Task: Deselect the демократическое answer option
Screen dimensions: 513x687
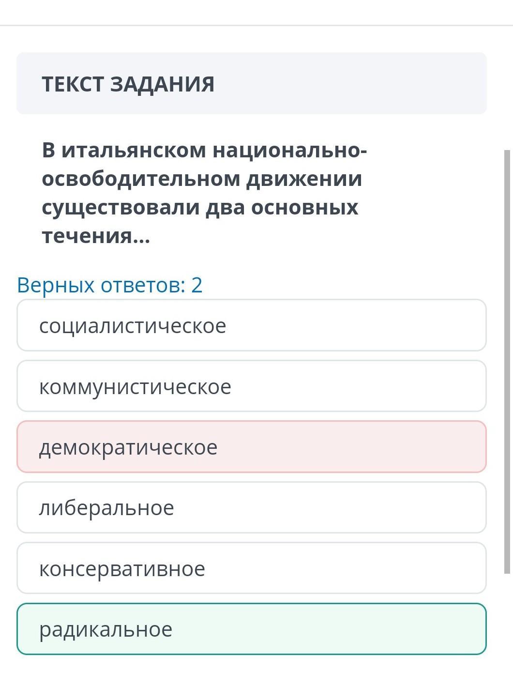Action: pos(251,447)
